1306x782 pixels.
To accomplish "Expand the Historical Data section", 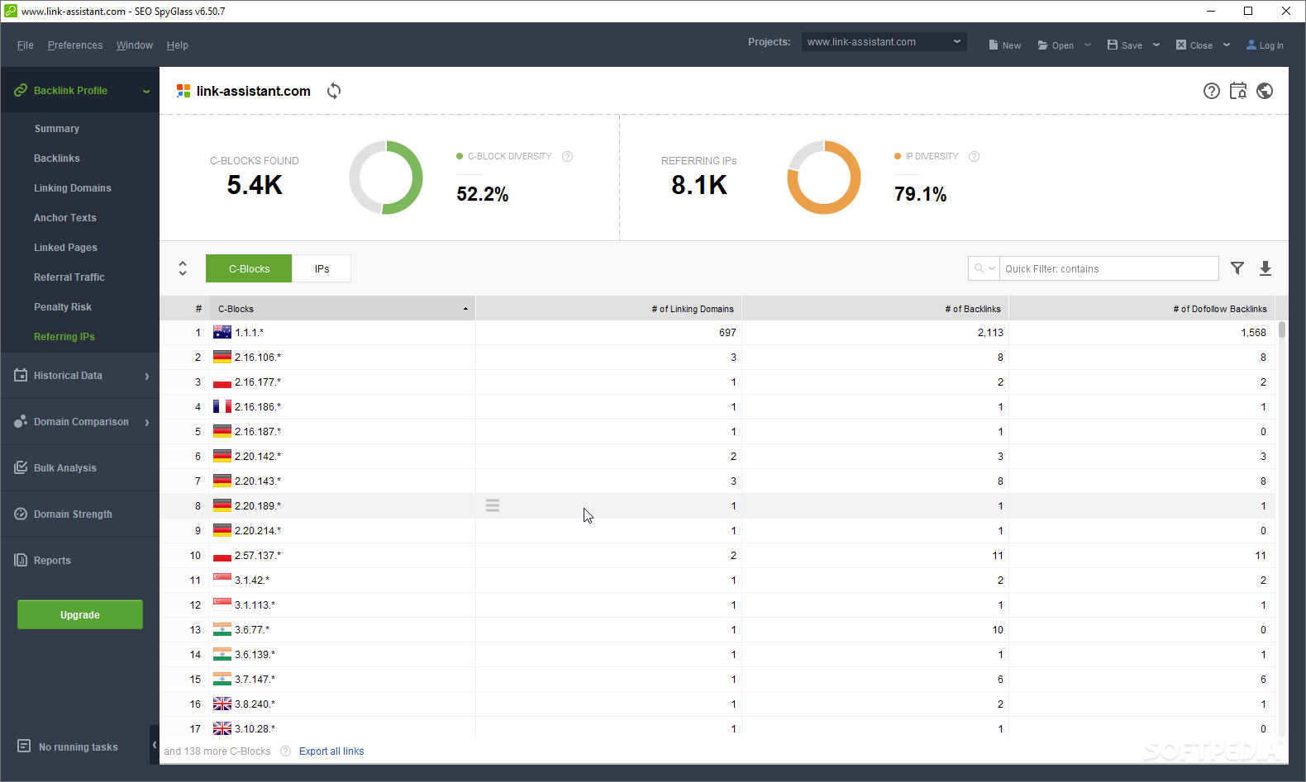I will 147,376.
